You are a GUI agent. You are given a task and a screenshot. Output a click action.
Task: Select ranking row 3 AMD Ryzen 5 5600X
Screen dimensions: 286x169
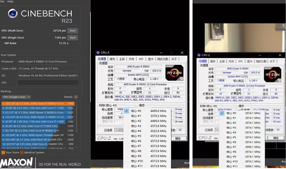pyautogui.click(x=38, y=113)
